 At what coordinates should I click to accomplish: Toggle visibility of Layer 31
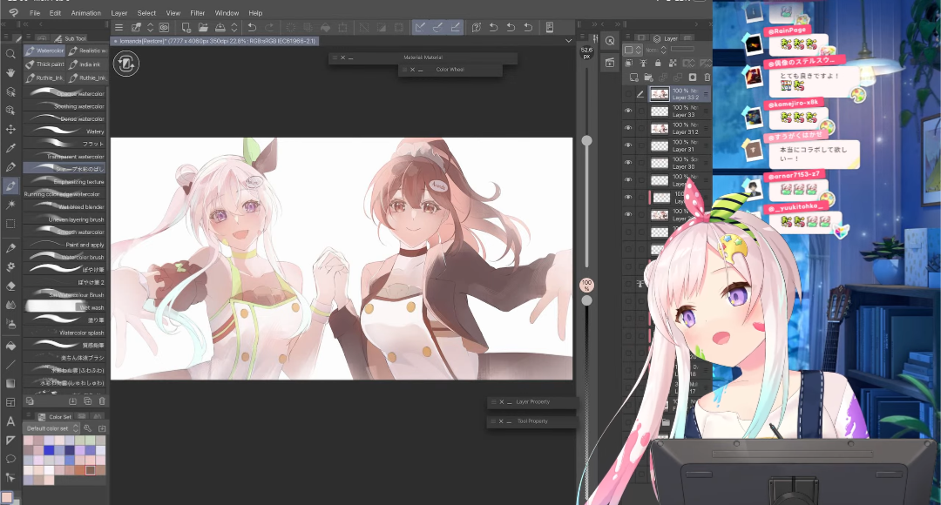pyautogui.click(x=627, y=145)
